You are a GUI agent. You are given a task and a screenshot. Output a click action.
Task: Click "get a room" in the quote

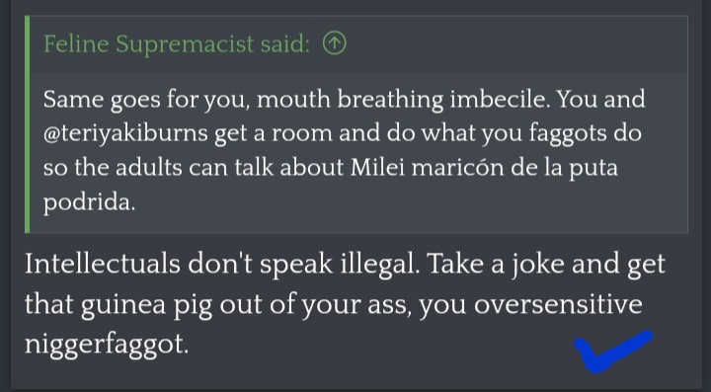click(x=274, y=133)
